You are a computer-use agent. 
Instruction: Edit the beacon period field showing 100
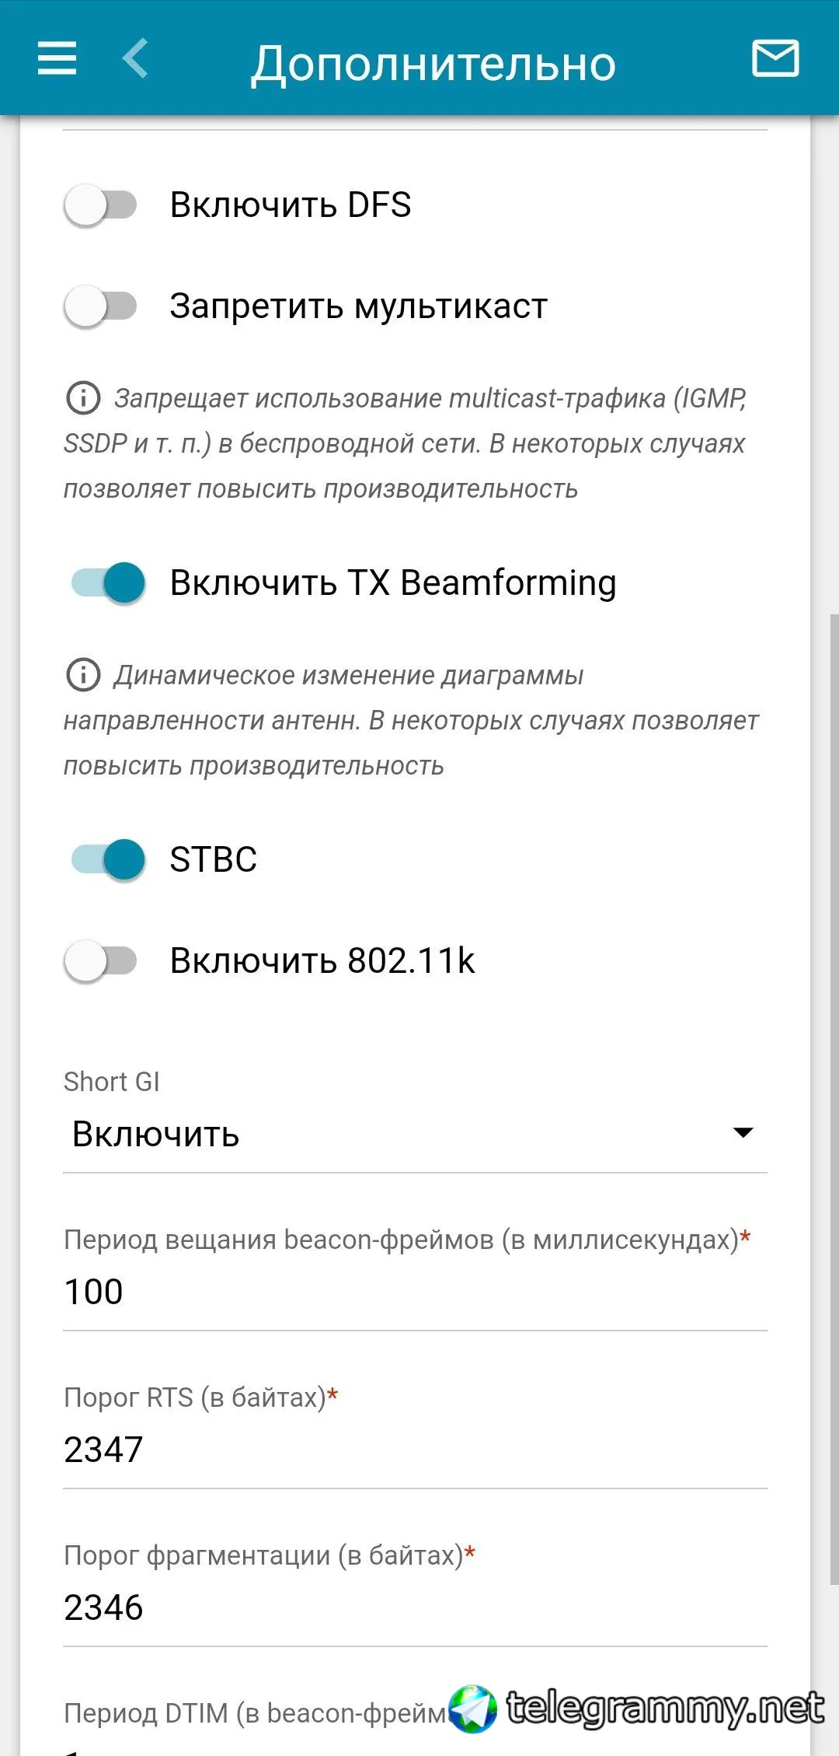tap(415, 1292)
